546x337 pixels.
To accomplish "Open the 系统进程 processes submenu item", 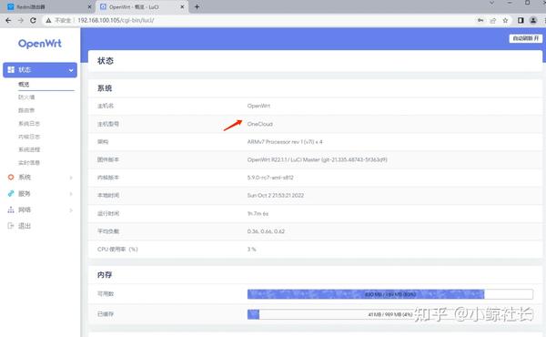I will pos(29,149).
